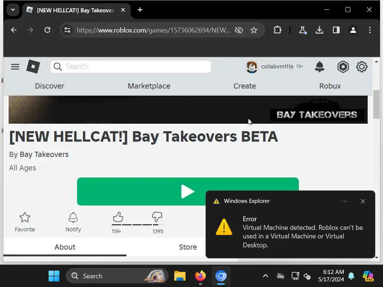Click the Virtual Machine detected error message

(303, 236)
